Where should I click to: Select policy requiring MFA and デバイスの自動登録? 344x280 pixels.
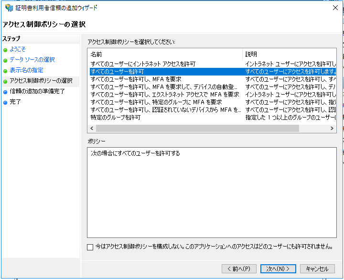pos(164,87)
